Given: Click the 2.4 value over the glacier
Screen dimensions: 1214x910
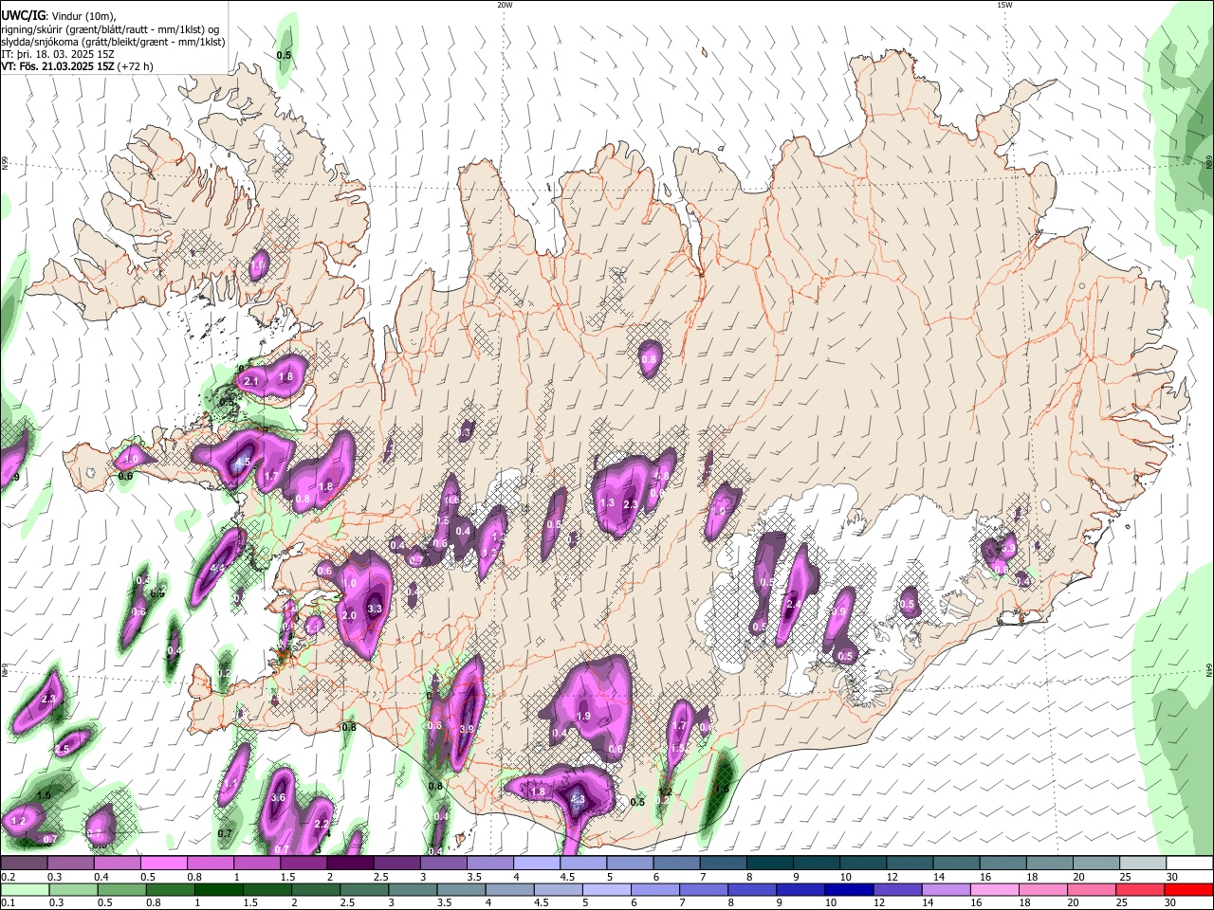Looking at the screenshot, I should pos(794,605).
